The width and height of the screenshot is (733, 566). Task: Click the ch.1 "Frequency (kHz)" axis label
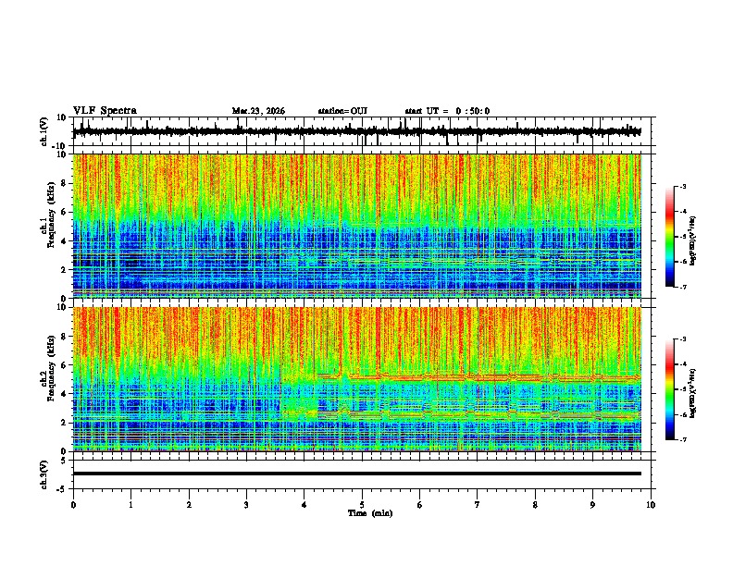tap(51, 215)
